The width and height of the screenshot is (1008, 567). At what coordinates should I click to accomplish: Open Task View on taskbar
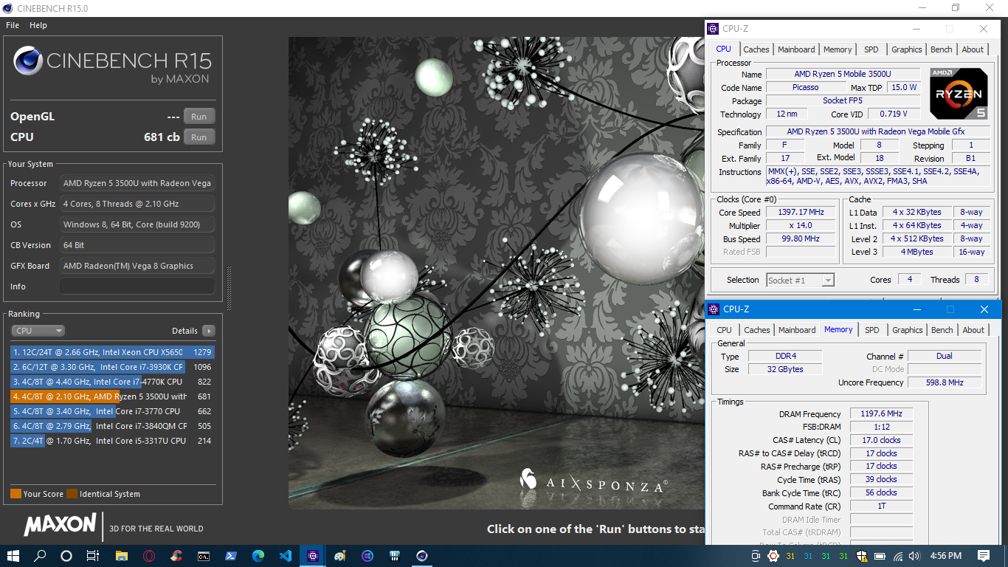[93, 556]
